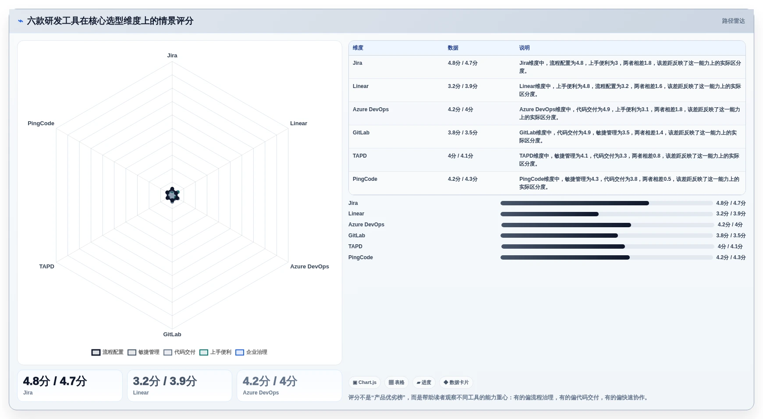Click the Azure DevOps progress bar

(x=608, y=225)
